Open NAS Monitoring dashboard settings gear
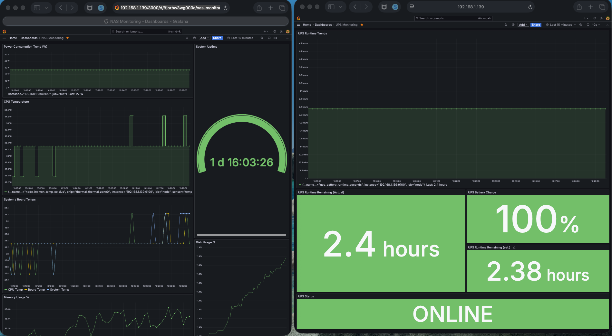Viewport: 612px width, 336px height. [x=194, y=38]
